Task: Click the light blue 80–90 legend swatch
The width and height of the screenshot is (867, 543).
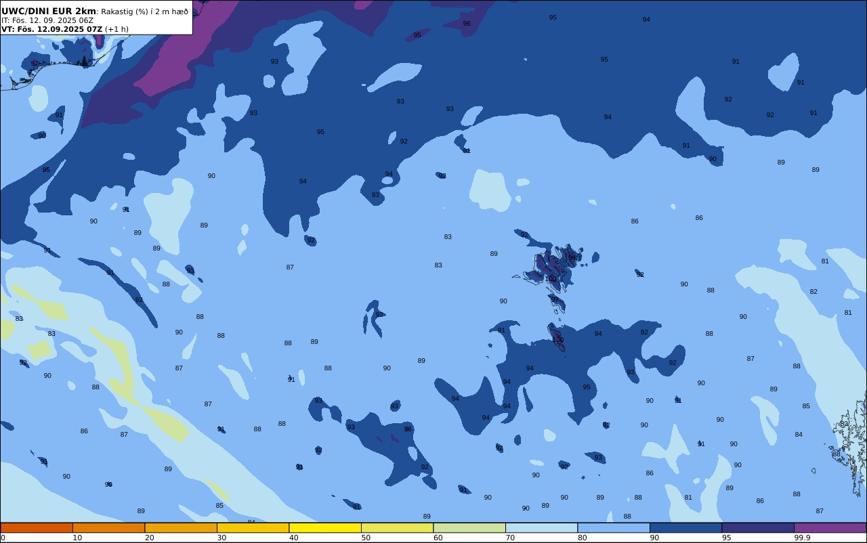Action: [614, 527]
